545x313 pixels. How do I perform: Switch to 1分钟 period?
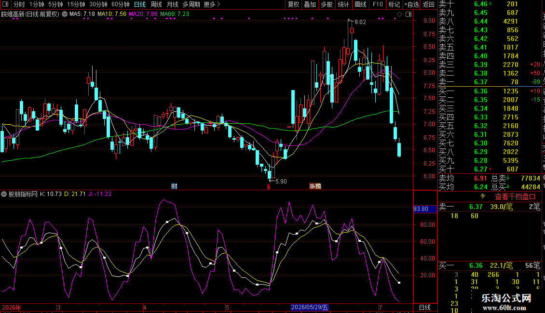[x=37, y=4]
